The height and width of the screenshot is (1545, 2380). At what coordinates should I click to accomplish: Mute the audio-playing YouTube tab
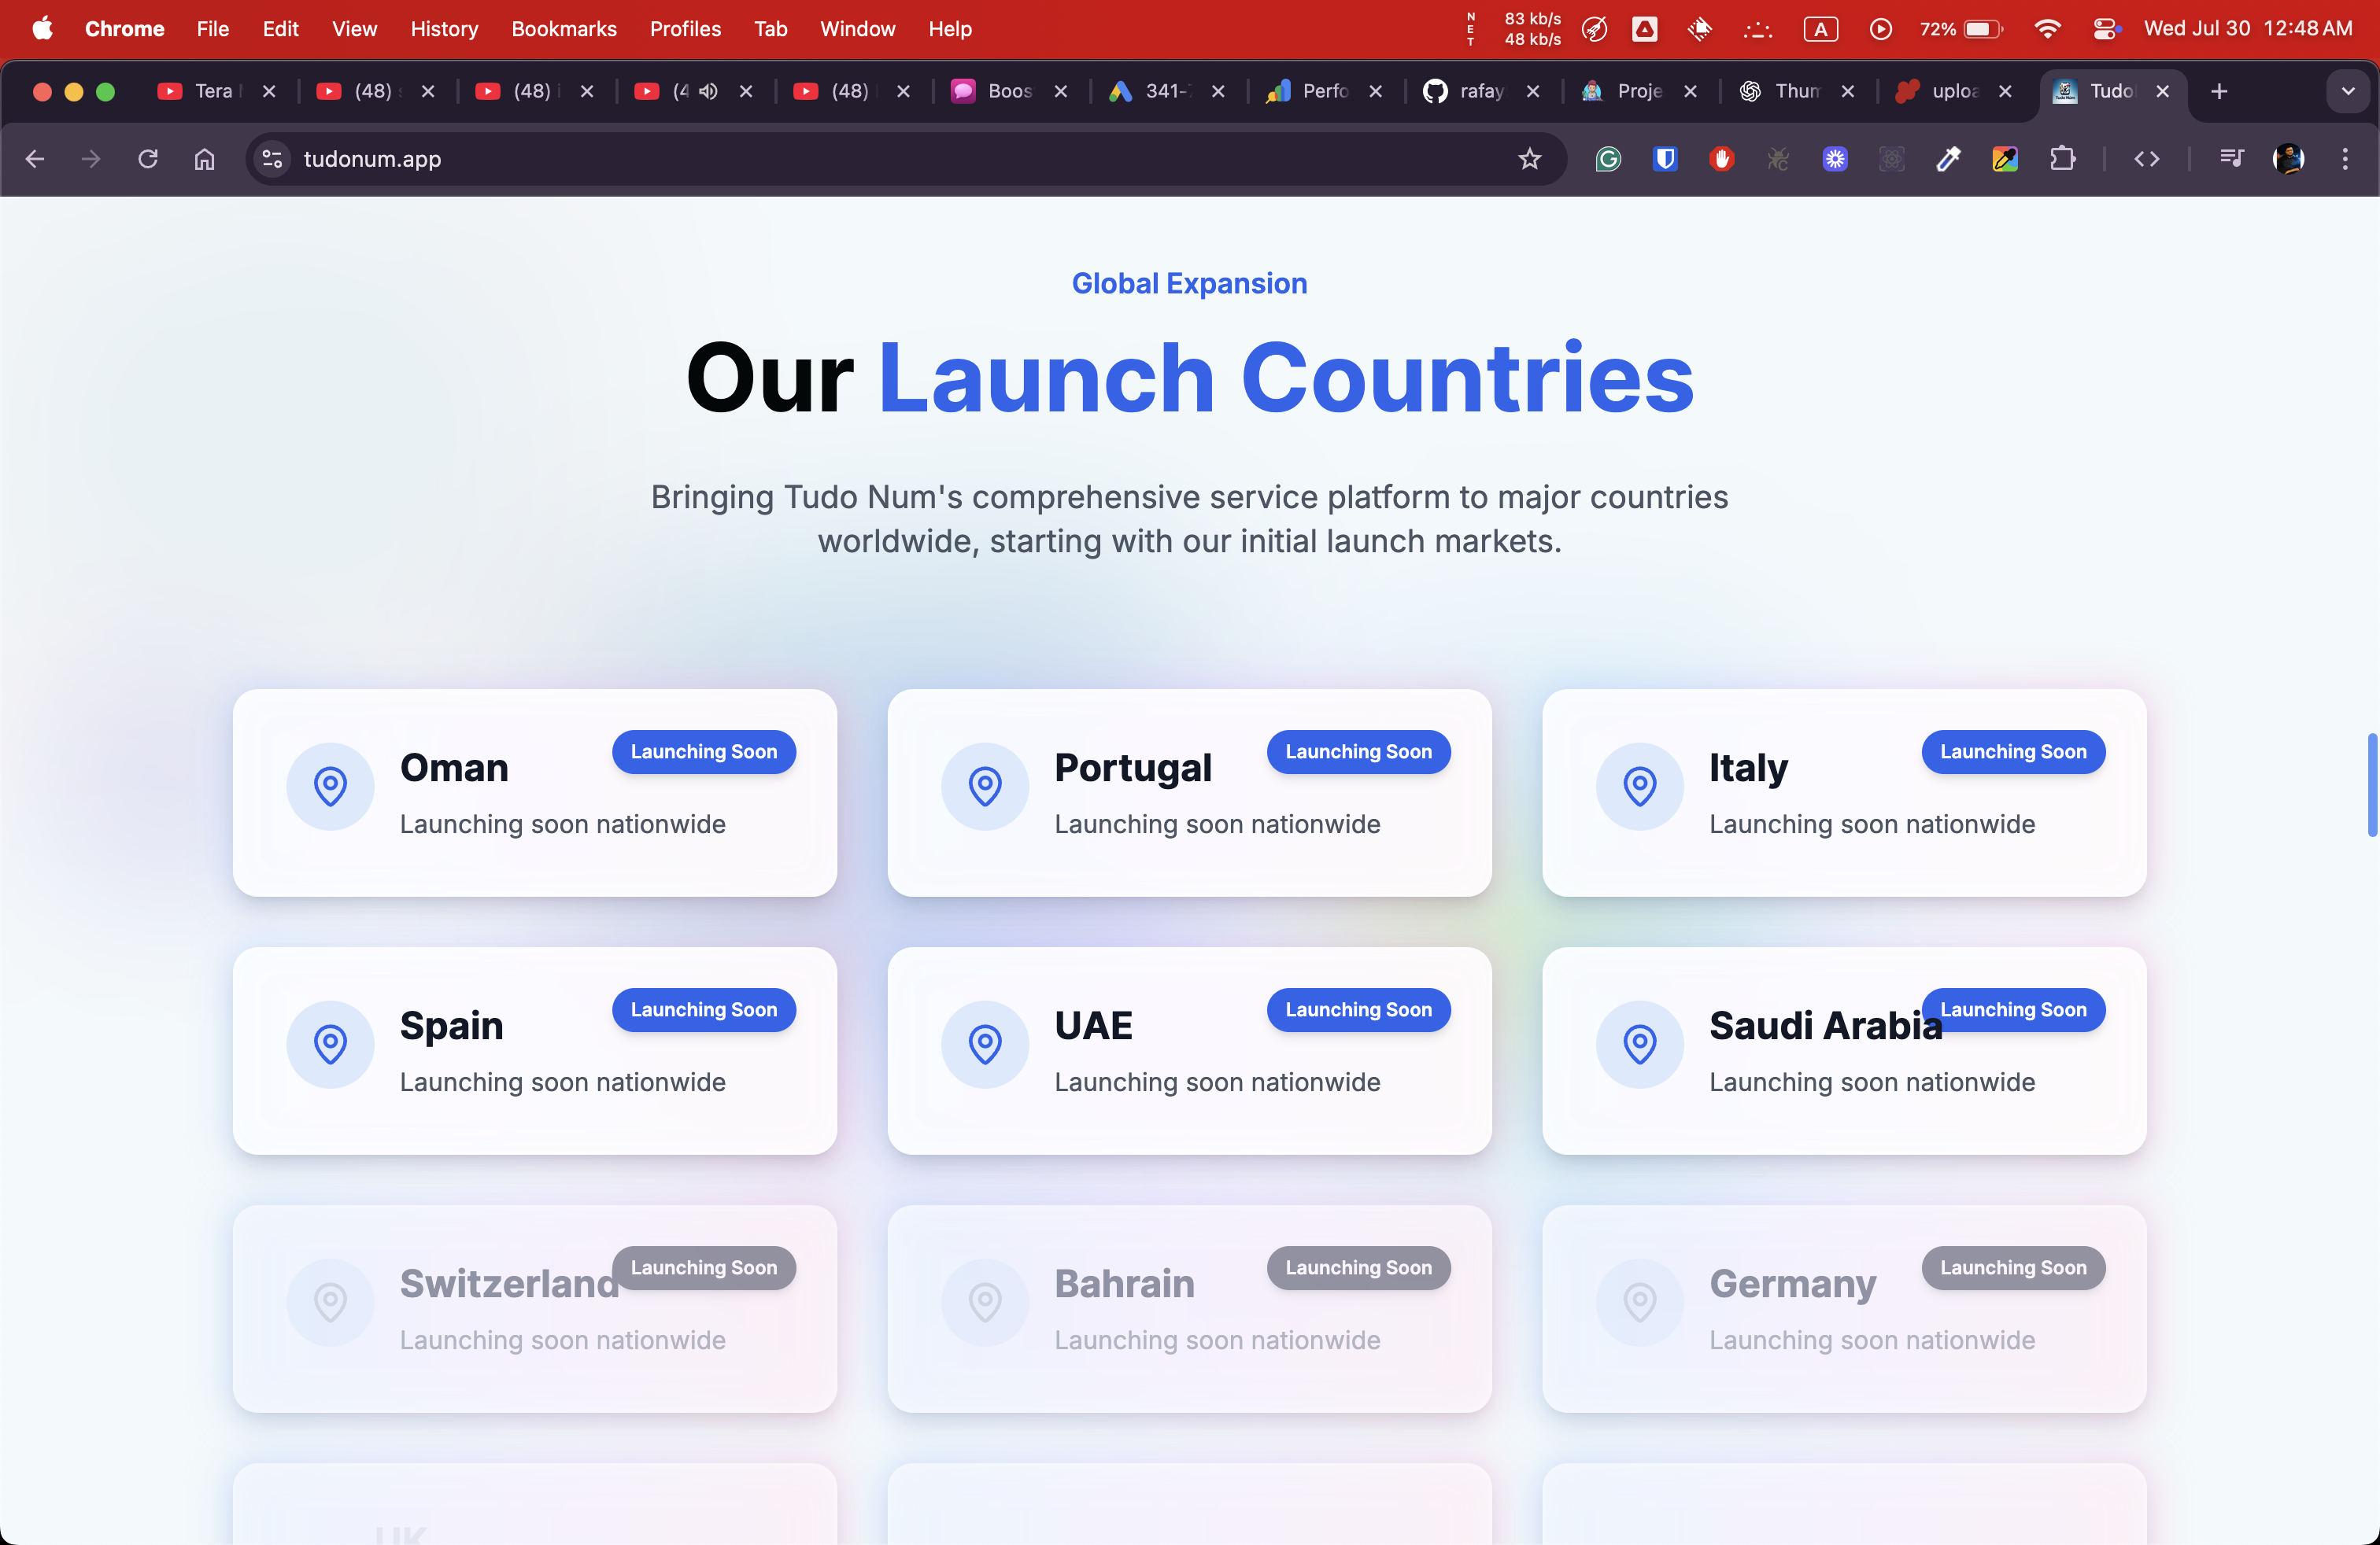tap(708, 91)
